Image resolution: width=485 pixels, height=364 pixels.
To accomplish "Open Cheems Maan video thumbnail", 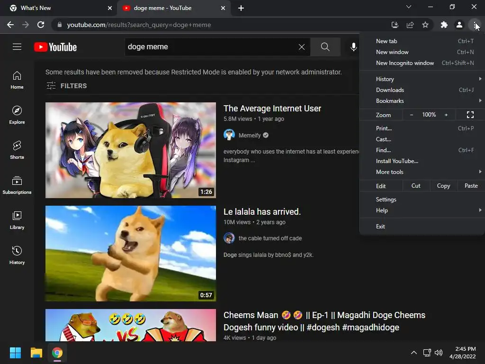I will (x=131, y=325).
